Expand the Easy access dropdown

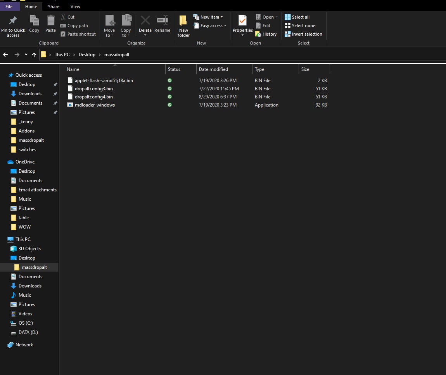[210, 26]
